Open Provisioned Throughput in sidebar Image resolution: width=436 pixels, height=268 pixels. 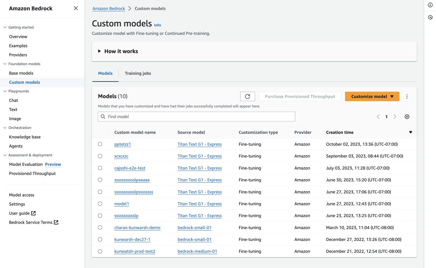pos(32,174)
